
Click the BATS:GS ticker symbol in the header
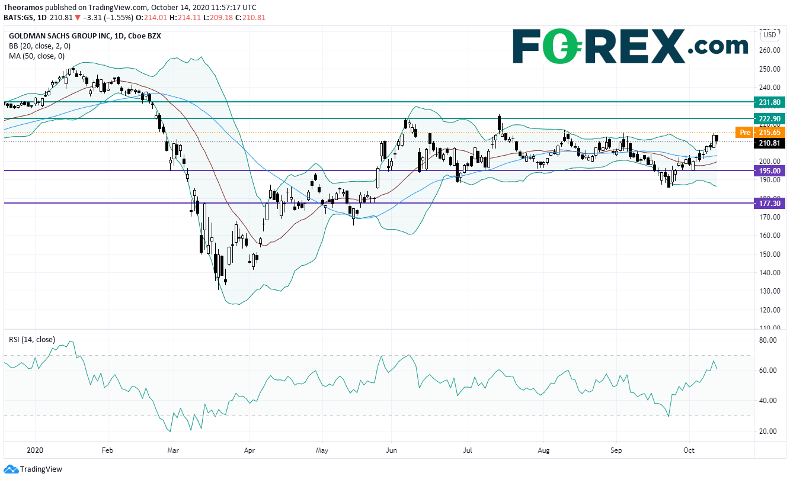click(x=18, y=17)
